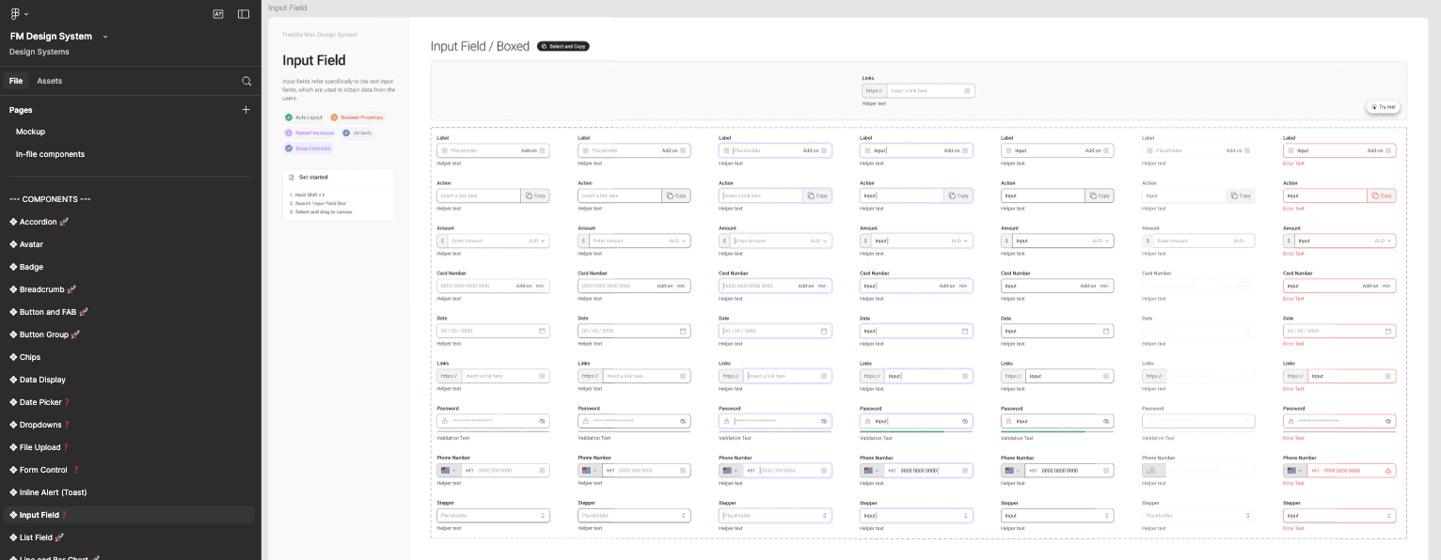Select the Button Group page
The image size is (1441, 560).
coord(130,334)
